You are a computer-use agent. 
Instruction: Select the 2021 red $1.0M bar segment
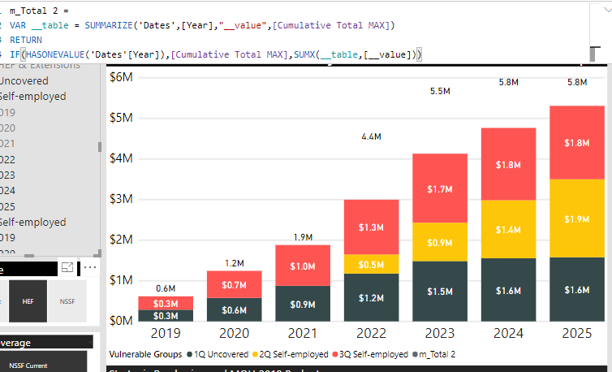303,266
